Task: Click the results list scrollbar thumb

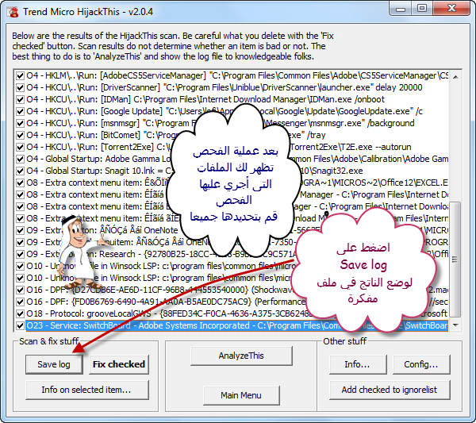Action: [x=455, y=260]
